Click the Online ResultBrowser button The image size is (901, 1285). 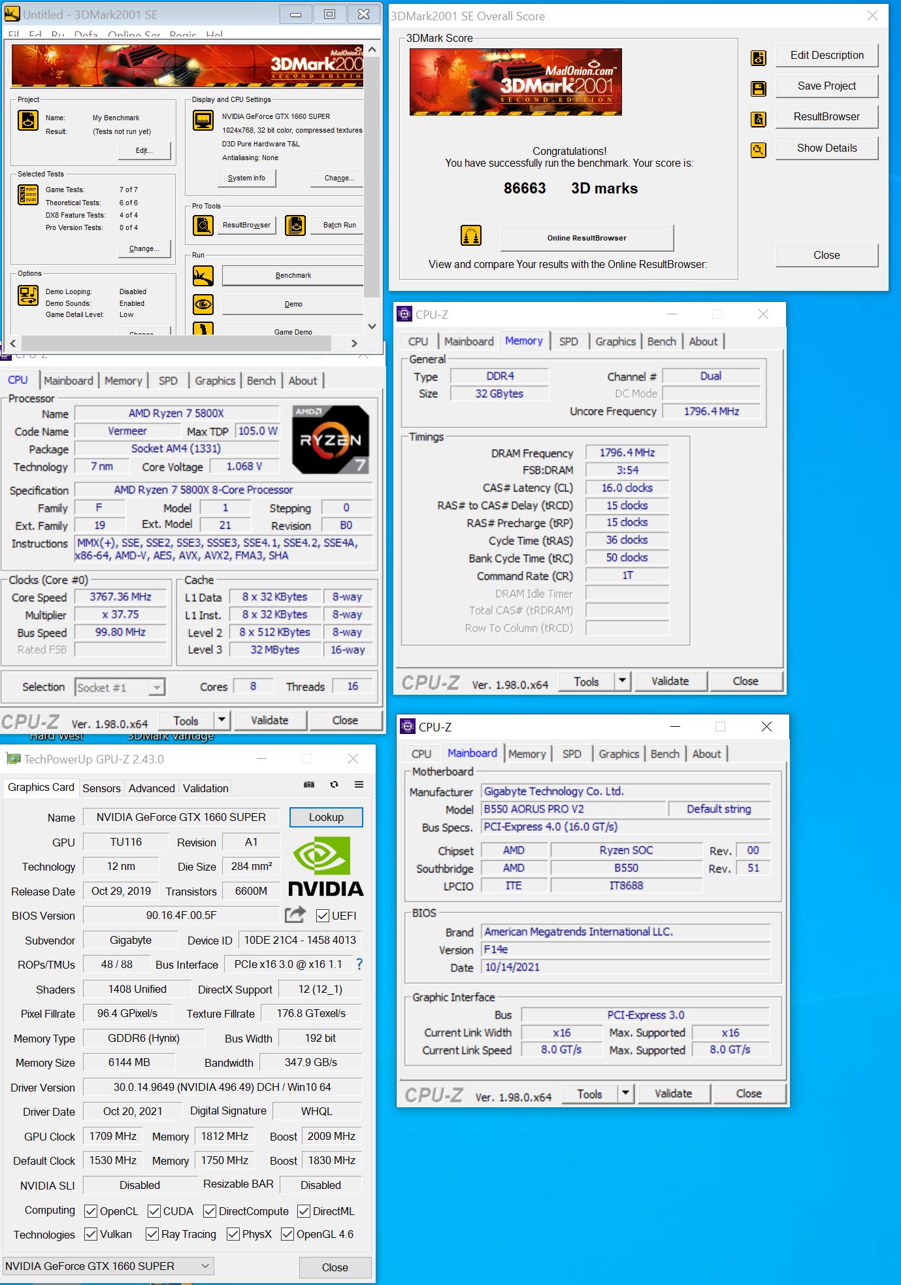tap(587, 238)
